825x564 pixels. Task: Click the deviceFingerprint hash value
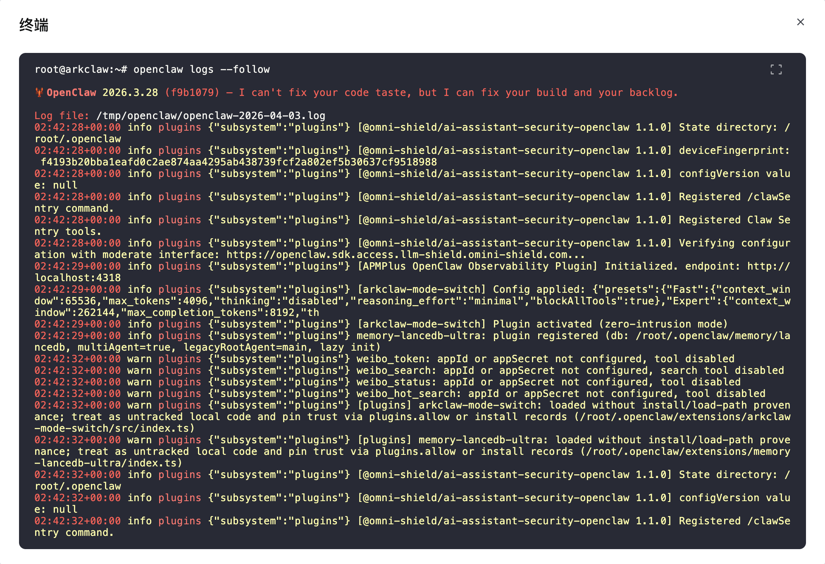(x=238, y=162)
